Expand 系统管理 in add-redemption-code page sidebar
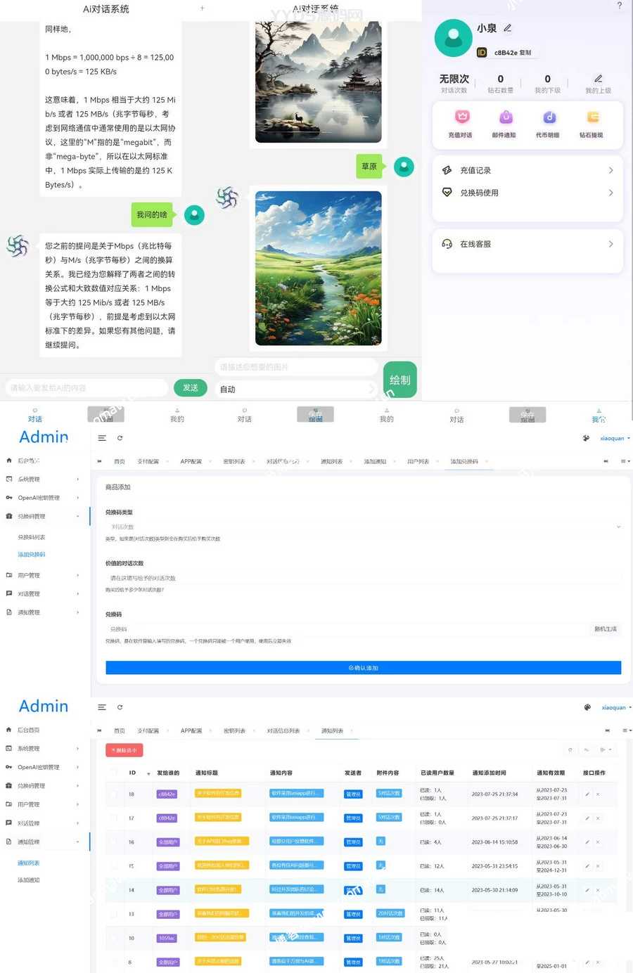Viewport: 633px width, 973px height. click(x=44, y=479)
